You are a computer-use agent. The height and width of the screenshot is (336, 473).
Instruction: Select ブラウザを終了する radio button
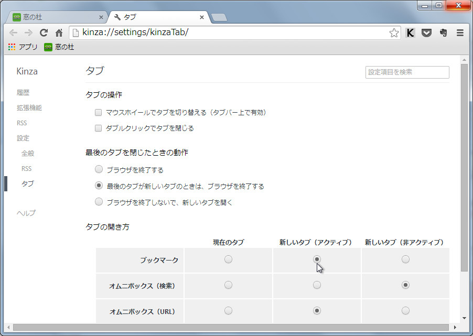98,169
